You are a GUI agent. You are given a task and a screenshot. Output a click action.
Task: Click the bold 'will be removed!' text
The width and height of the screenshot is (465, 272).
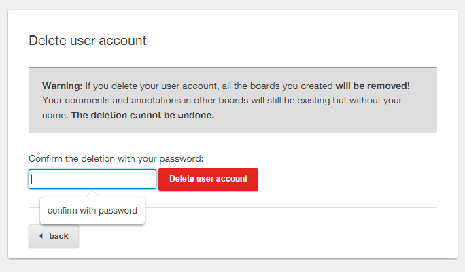coord(373,86)
